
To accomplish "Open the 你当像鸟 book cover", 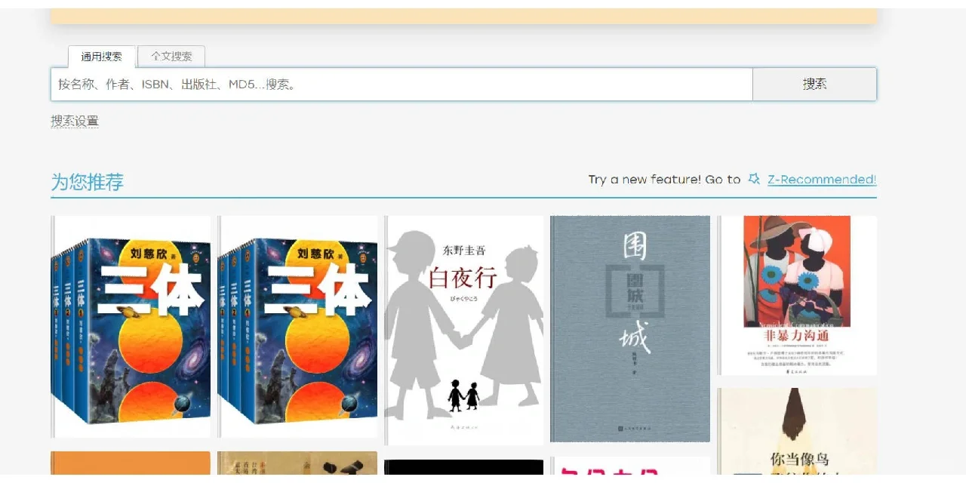I will [x=797, y=431].
